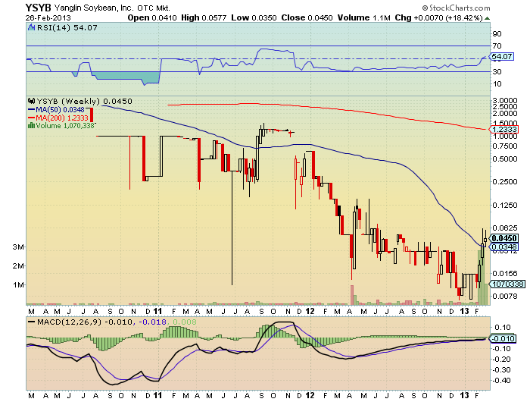Click the RSI(14) indicator line icon
Viewport: 530px width, 402px height.
coord(30,27)
